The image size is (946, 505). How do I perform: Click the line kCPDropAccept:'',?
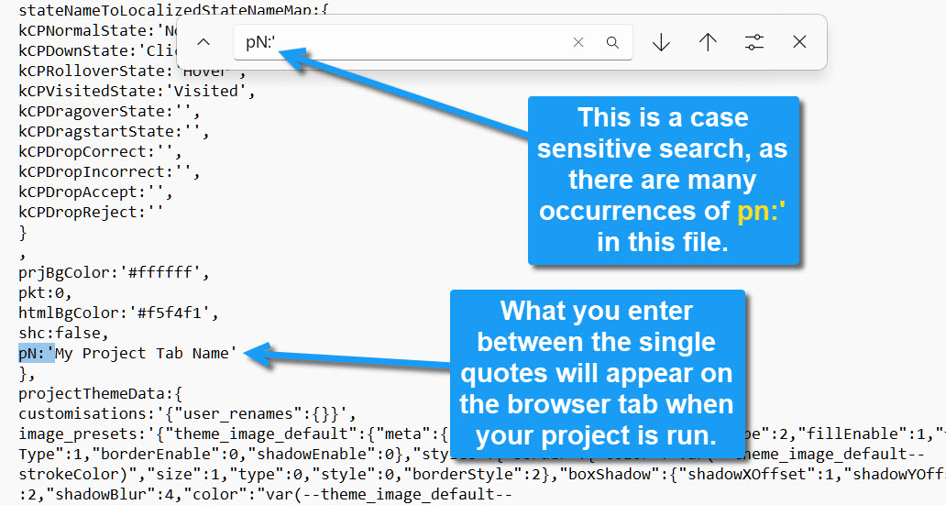[x=95, y=192]
